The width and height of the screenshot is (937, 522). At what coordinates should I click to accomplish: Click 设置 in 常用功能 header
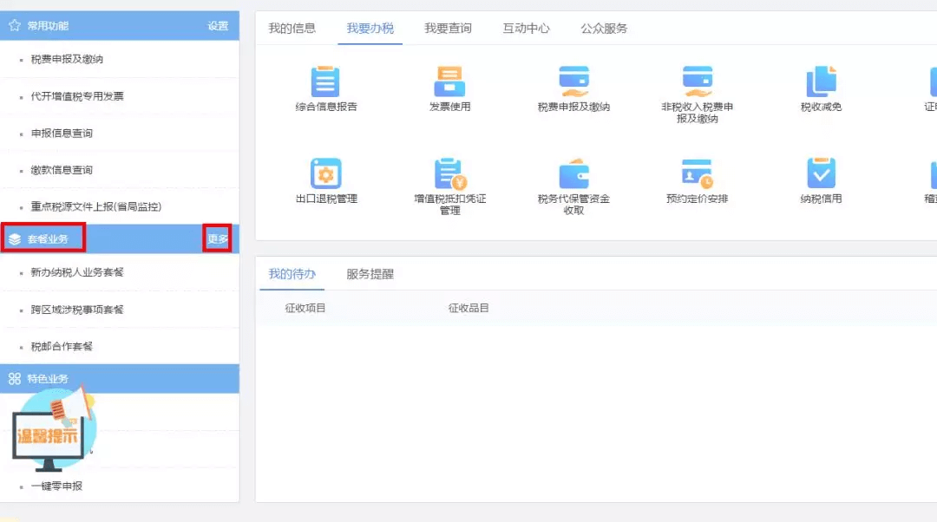coord(218,26)
